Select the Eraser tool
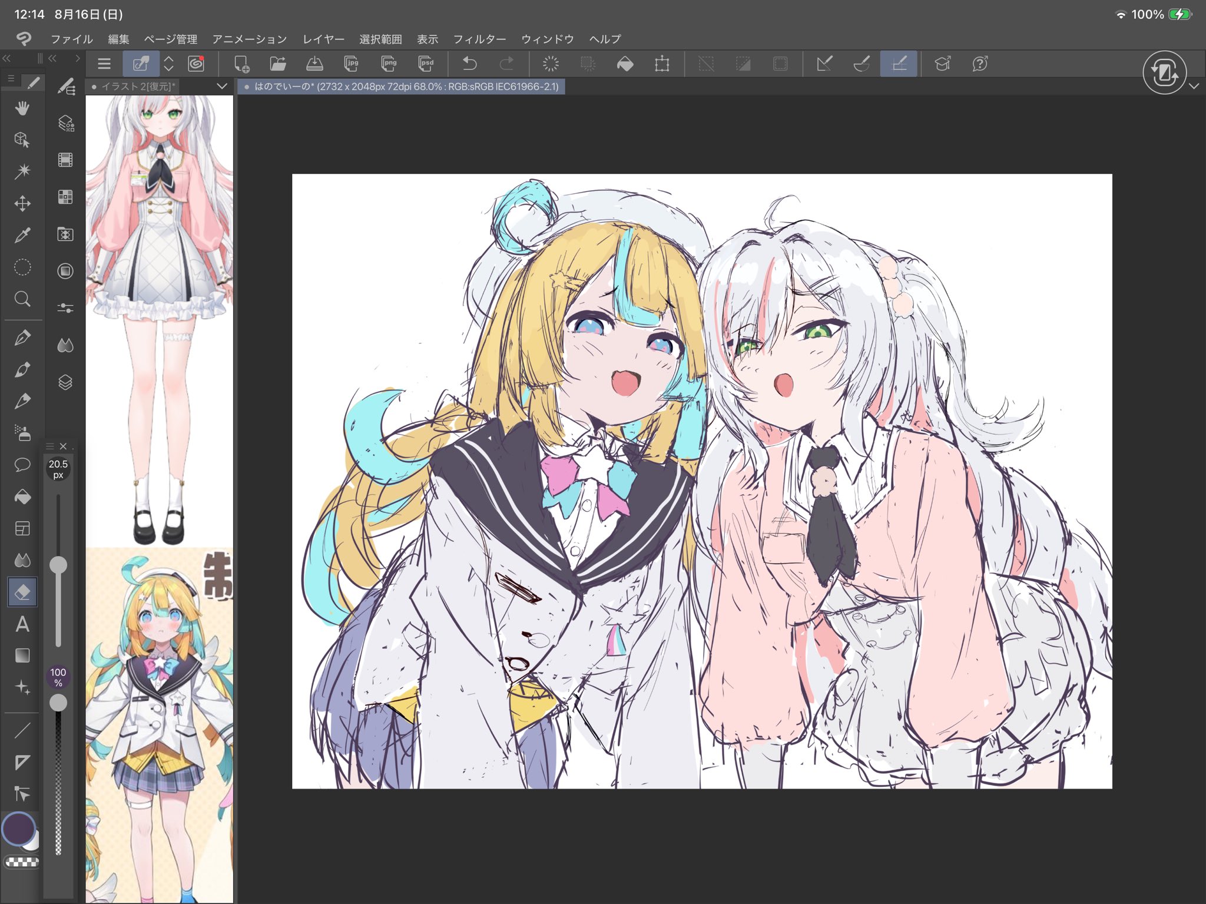The image size is (1206, 904). (x=22, y=592)
